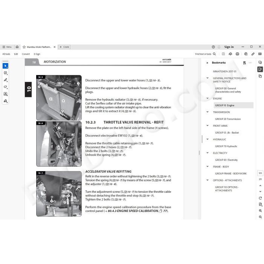Open the notifications bell icon

(x=219, y=47)
